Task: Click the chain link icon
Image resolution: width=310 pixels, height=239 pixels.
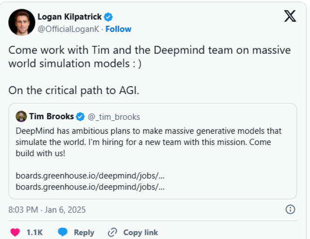Action: [x=112, y=232]
